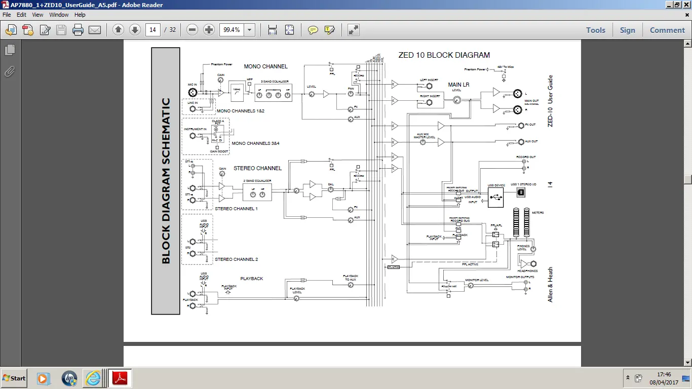Zoom in with the plus button
Viewport: 692px width, 389px height.
pos(209,30)
